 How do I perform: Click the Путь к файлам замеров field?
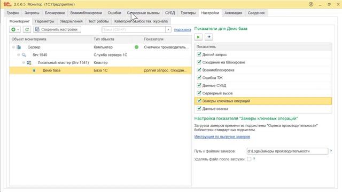[x=287, y=151]
